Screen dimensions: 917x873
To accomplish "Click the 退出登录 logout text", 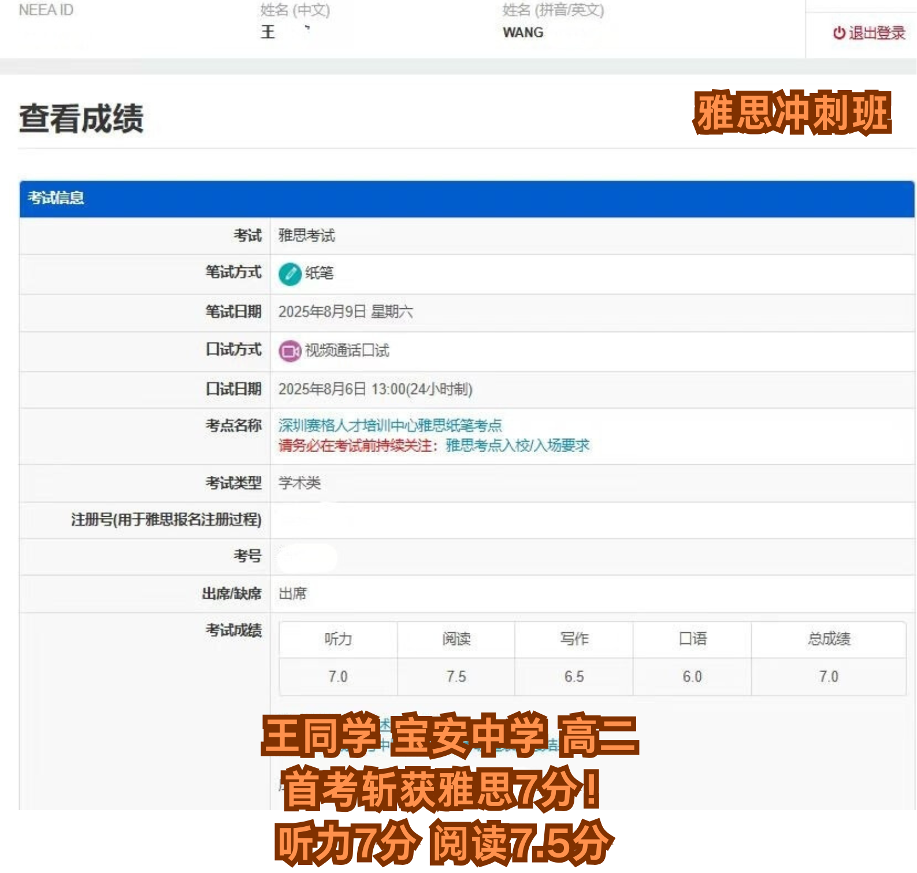I will tap(877, 33).
